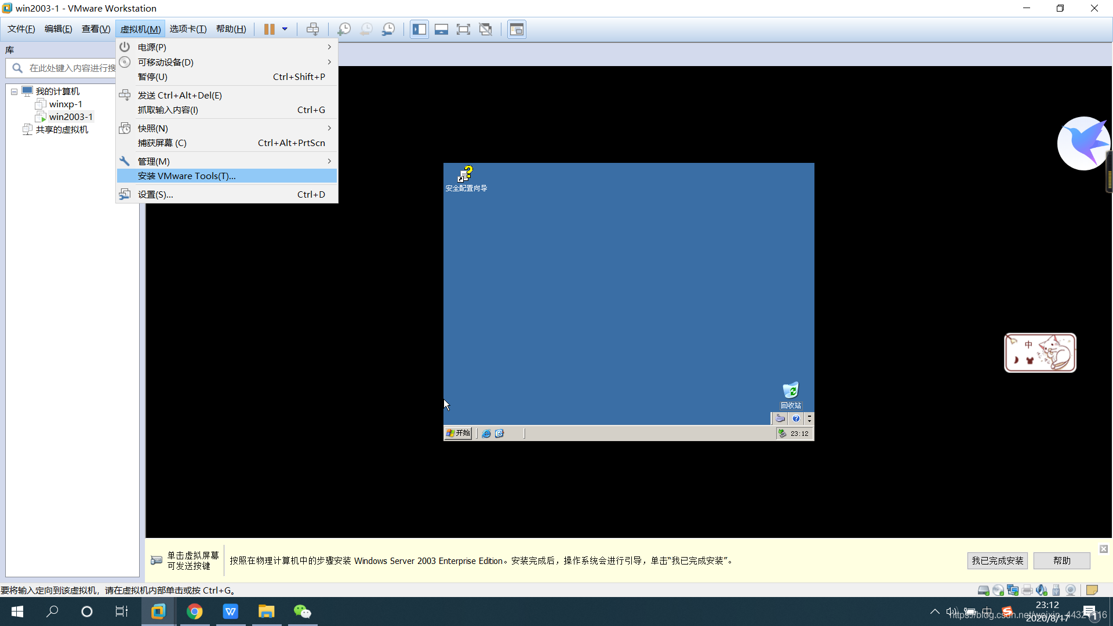This screenshot has height=626, width=1113.
Task: Click CD/DVD drive status icon
Action: click(x=998, y=590)
